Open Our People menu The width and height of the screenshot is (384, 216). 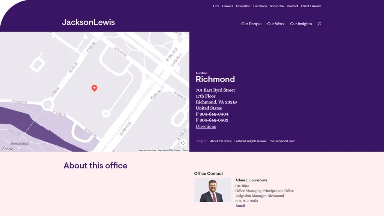[x=251, y=24]
